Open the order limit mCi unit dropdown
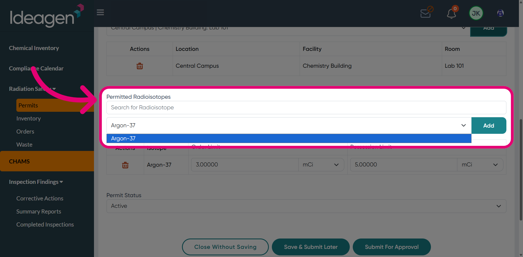Screen dimensions: 523x257 pos(321,165)
